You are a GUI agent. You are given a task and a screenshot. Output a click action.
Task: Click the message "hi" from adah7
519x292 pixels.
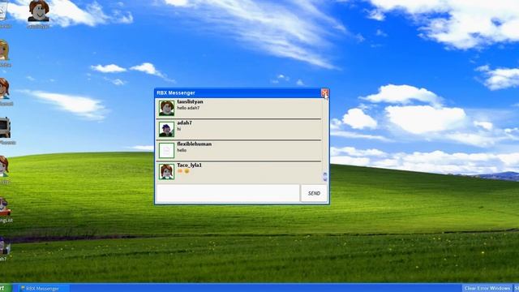(179, 129)
